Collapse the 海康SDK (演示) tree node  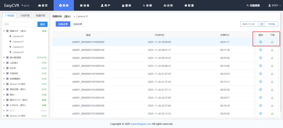(x=4, y=31)
